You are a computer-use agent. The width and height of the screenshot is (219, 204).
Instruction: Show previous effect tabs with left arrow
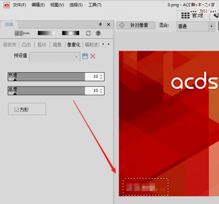tap(103, 44)
